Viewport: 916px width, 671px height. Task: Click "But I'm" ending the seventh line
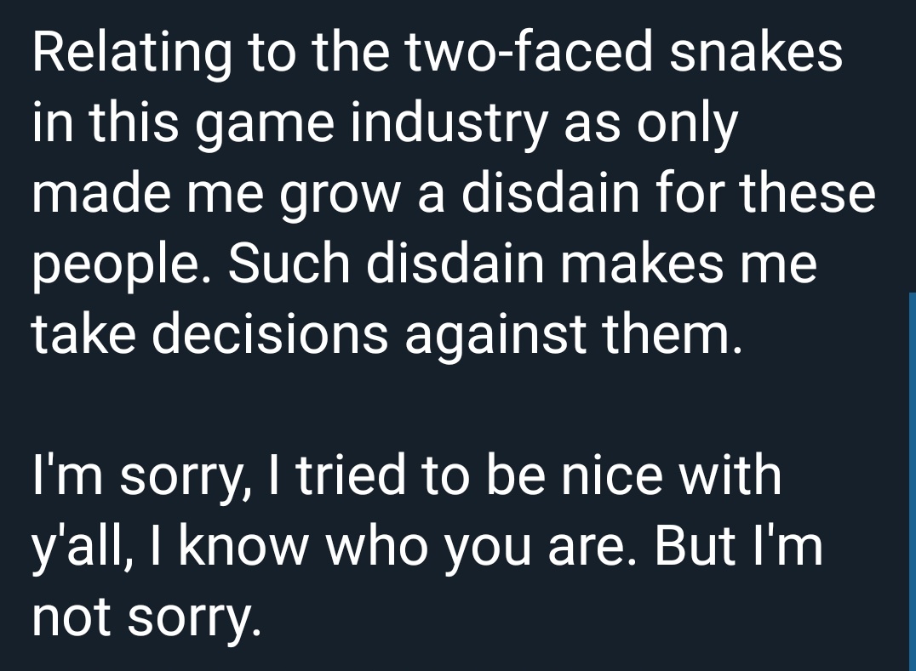[x=738, y=545]
